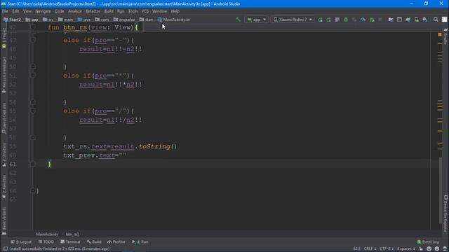449x252 pixels.
Task: Click Start2 in navigation breadcrumb
Action: 13,20
